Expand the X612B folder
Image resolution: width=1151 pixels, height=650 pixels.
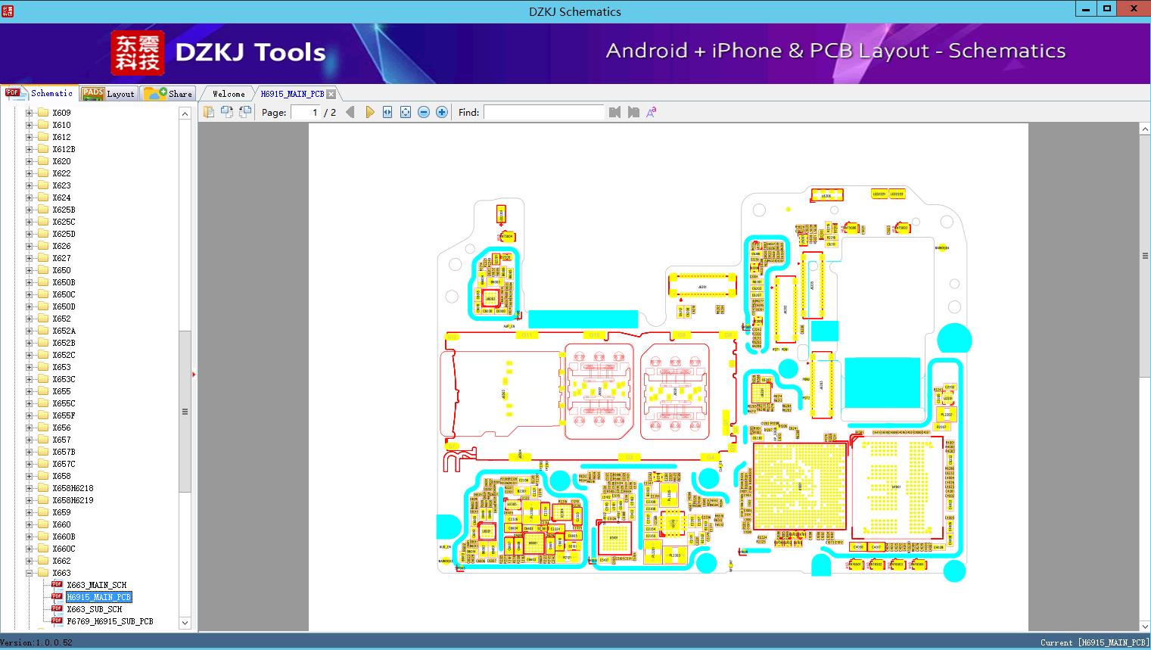point(29,149)
